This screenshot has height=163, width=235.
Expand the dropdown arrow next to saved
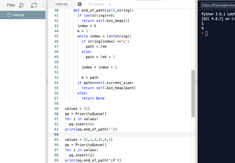[x=110, y=5]
